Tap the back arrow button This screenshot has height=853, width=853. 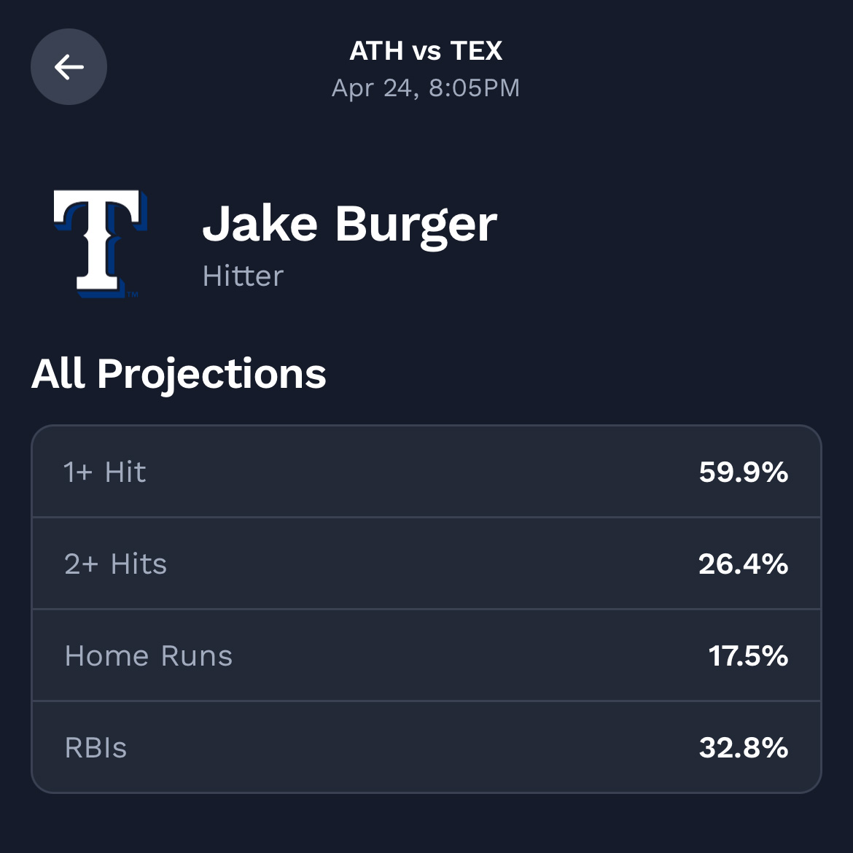tap(69, 67)
